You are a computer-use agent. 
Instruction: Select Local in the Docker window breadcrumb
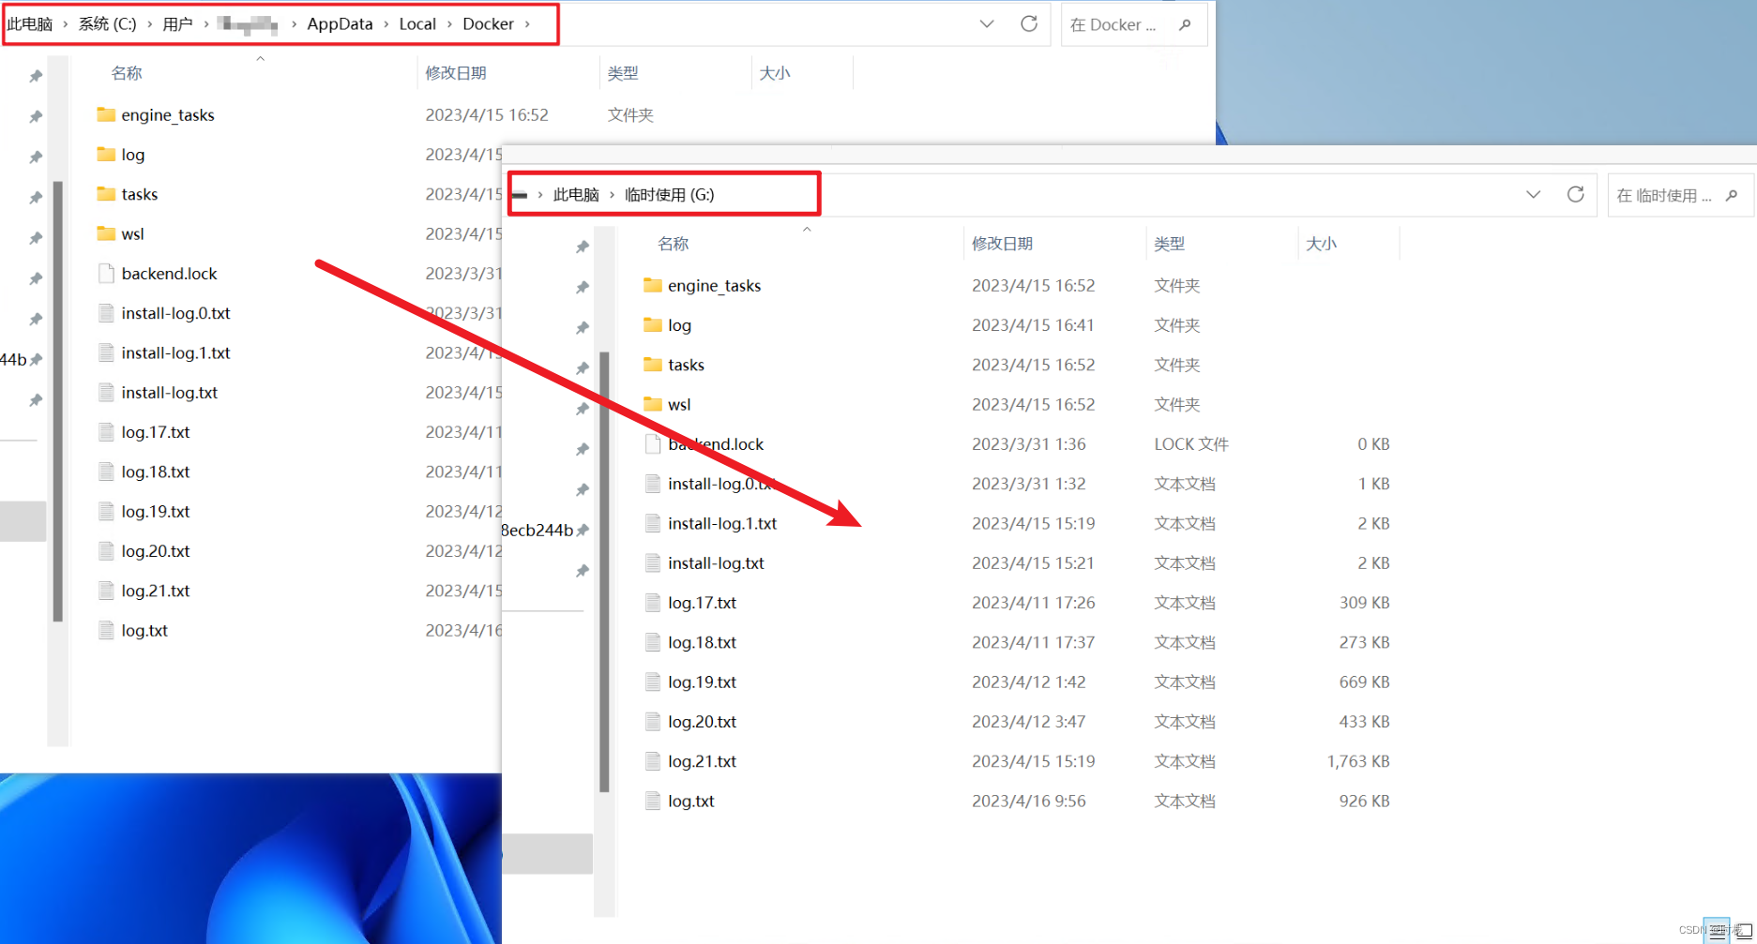click(417, 24)
